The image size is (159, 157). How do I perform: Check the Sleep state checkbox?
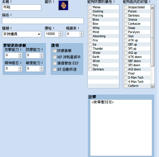(126, 28)
